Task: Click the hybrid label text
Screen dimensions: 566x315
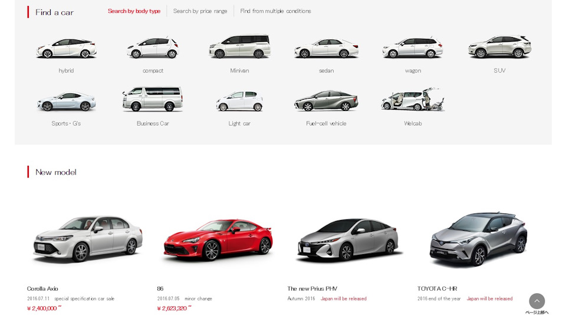Action: pos(66,70)
